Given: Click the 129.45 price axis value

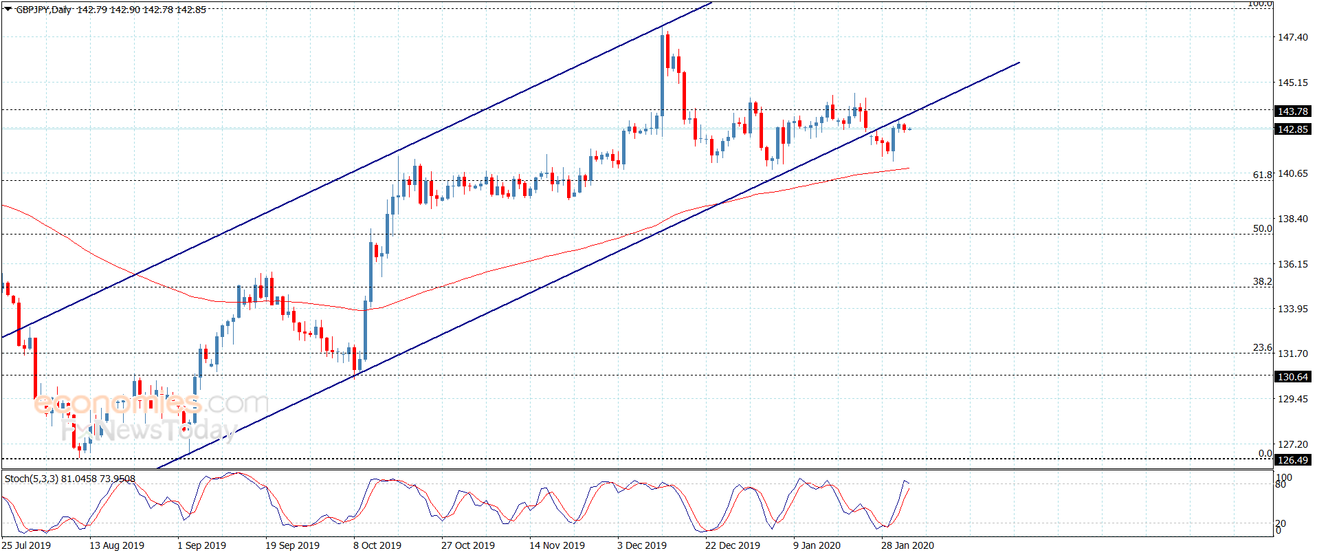Looking at the screenshot, I should click(1292, 399).
